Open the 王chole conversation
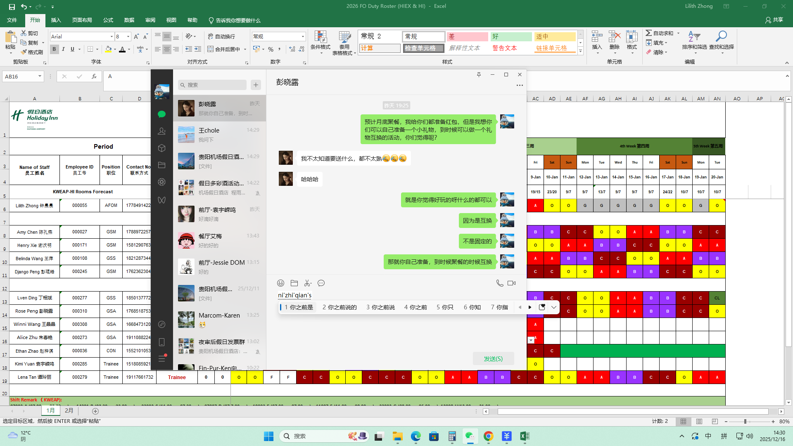Screen dimensions: 793x446 219,135
